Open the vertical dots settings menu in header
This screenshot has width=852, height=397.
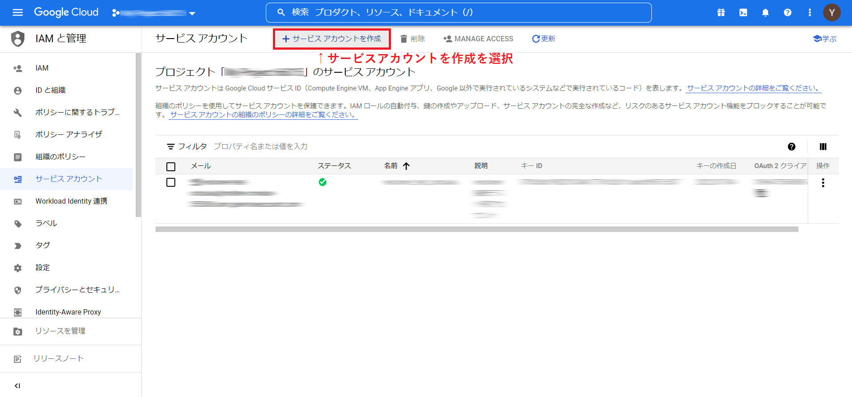(x=810, y=12)
